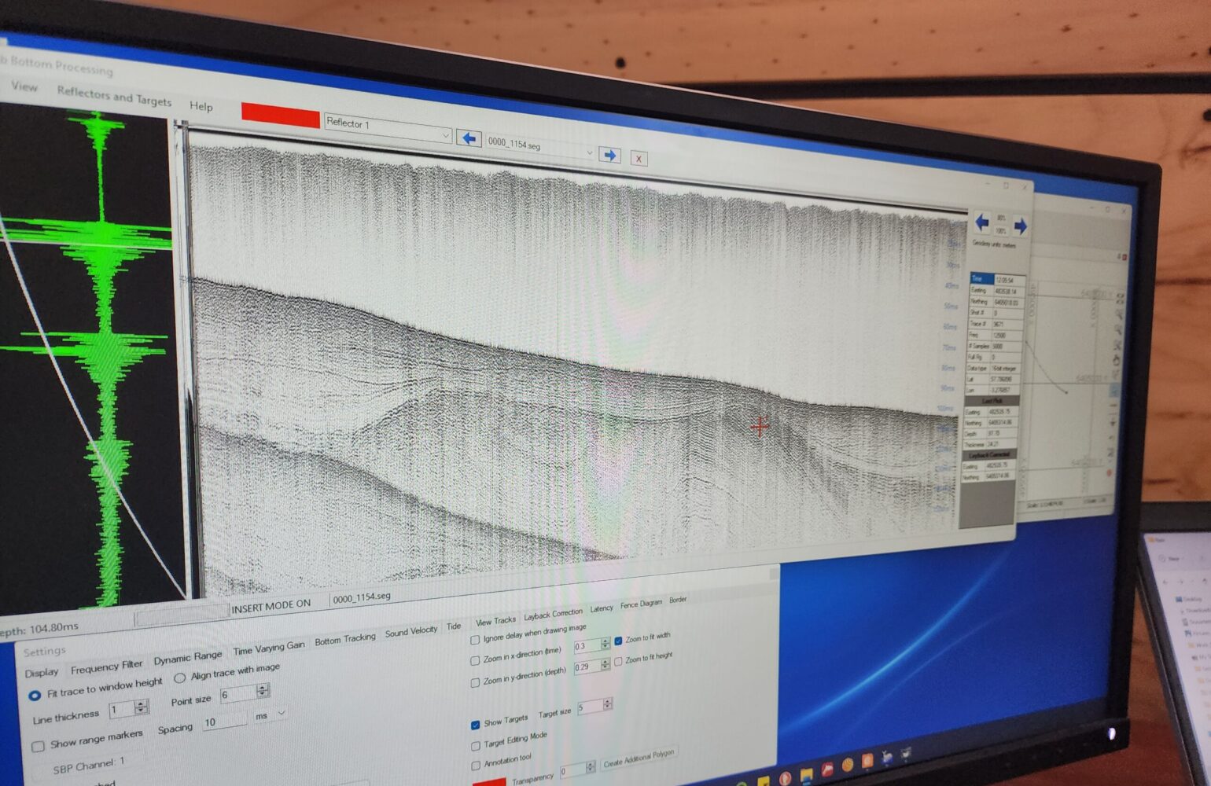Go to the previous file with the blue left arrow beside 0000_1154.seg
Screen dimensions: 1211x786
[469, 138]
